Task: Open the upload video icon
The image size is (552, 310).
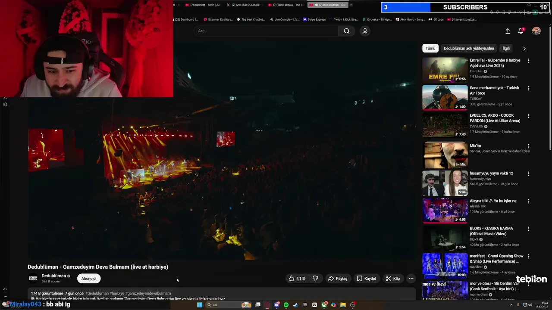Action: click(508, 31)
